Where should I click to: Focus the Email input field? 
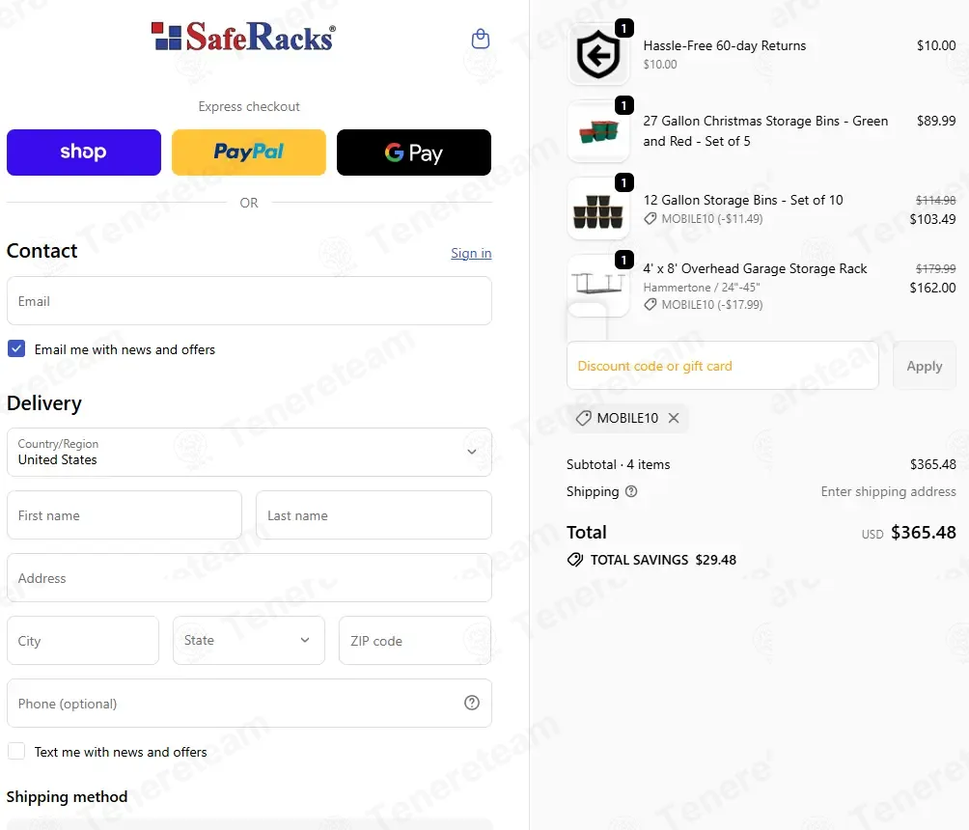pyautogui.click(x=249, y=301)
